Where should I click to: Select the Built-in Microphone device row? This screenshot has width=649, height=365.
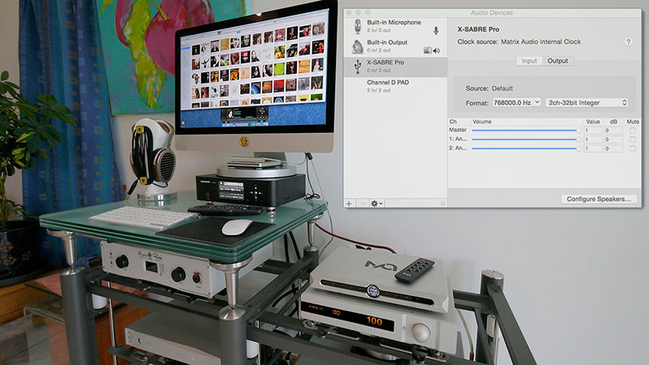[x=396, y=27]
